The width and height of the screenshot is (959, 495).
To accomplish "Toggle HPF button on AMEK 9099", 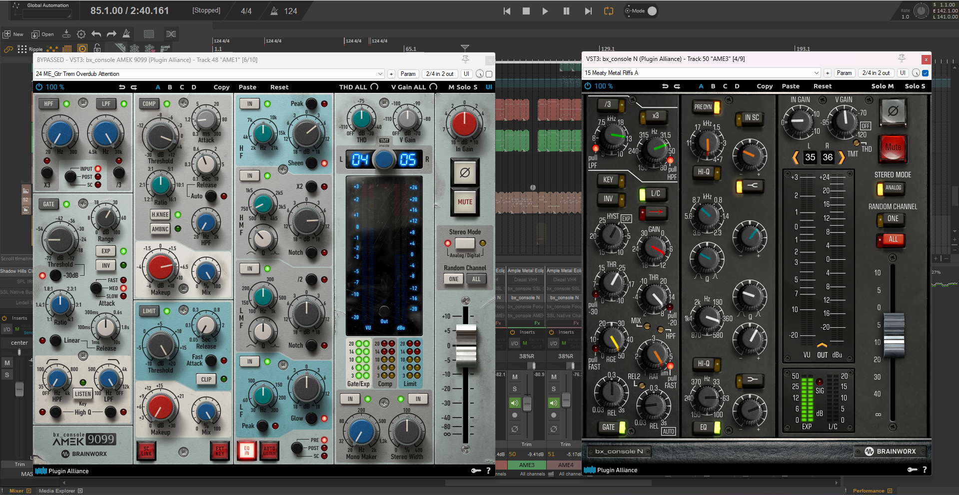I will [48, 104].
